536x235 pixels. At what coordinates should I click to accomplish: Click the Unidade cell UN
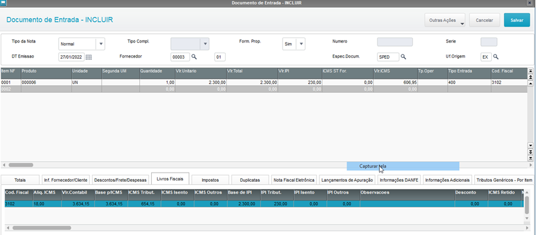coord(86,82)
